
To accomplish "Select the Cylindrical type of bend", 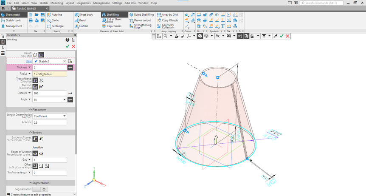I will point(35,80).
